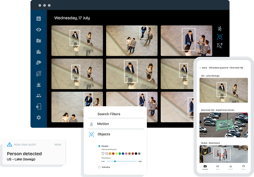
Task: Open the top-right thumbnail of the results grid
Action: coord(186,40)
